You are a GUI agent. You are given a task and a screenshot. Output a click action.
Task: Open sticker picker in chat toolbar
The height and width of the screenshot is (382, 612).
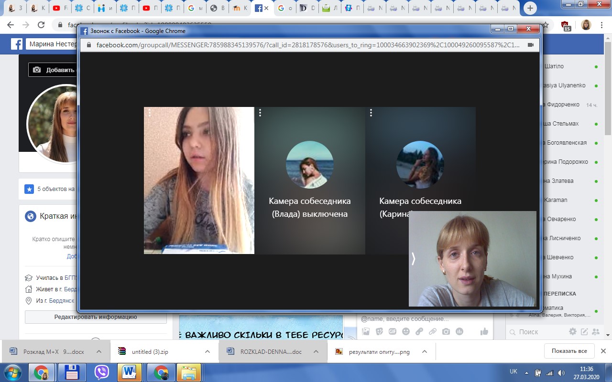(379, 331)
